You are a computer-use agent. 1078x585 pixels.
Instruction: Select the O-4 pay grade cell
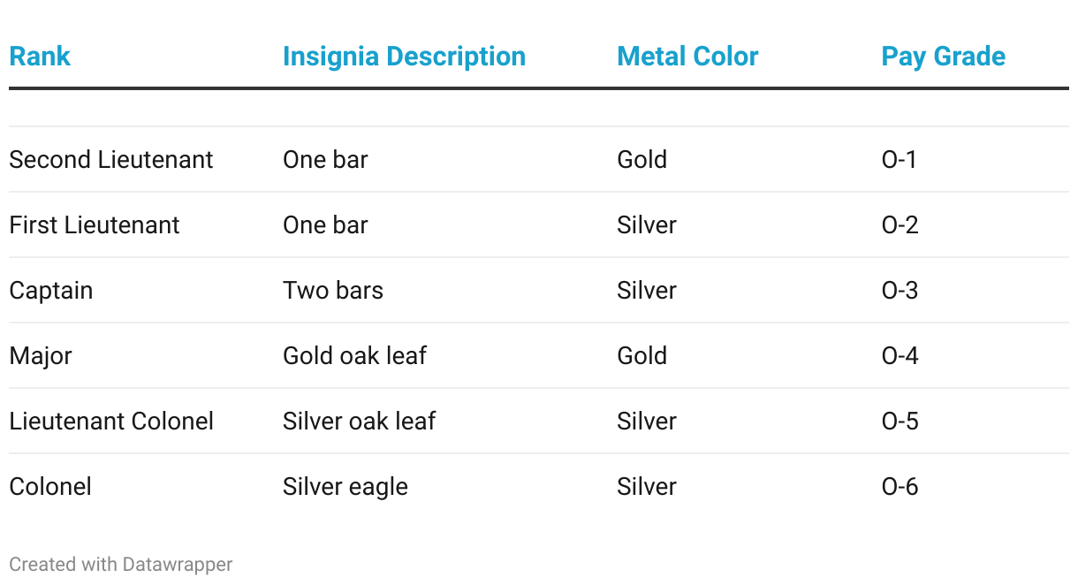pyautogui.click(x=900, y=356)
